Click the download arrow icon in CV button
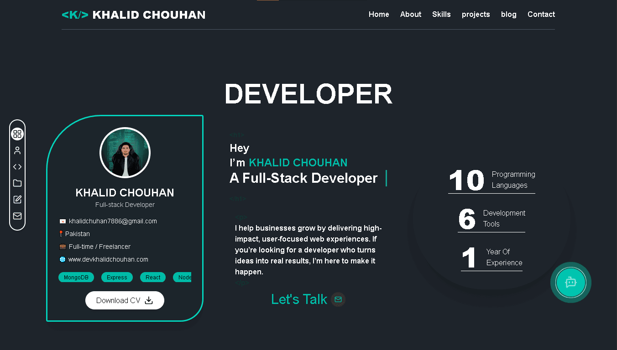The height and width of the screenshot is (350, 617). 149,300
